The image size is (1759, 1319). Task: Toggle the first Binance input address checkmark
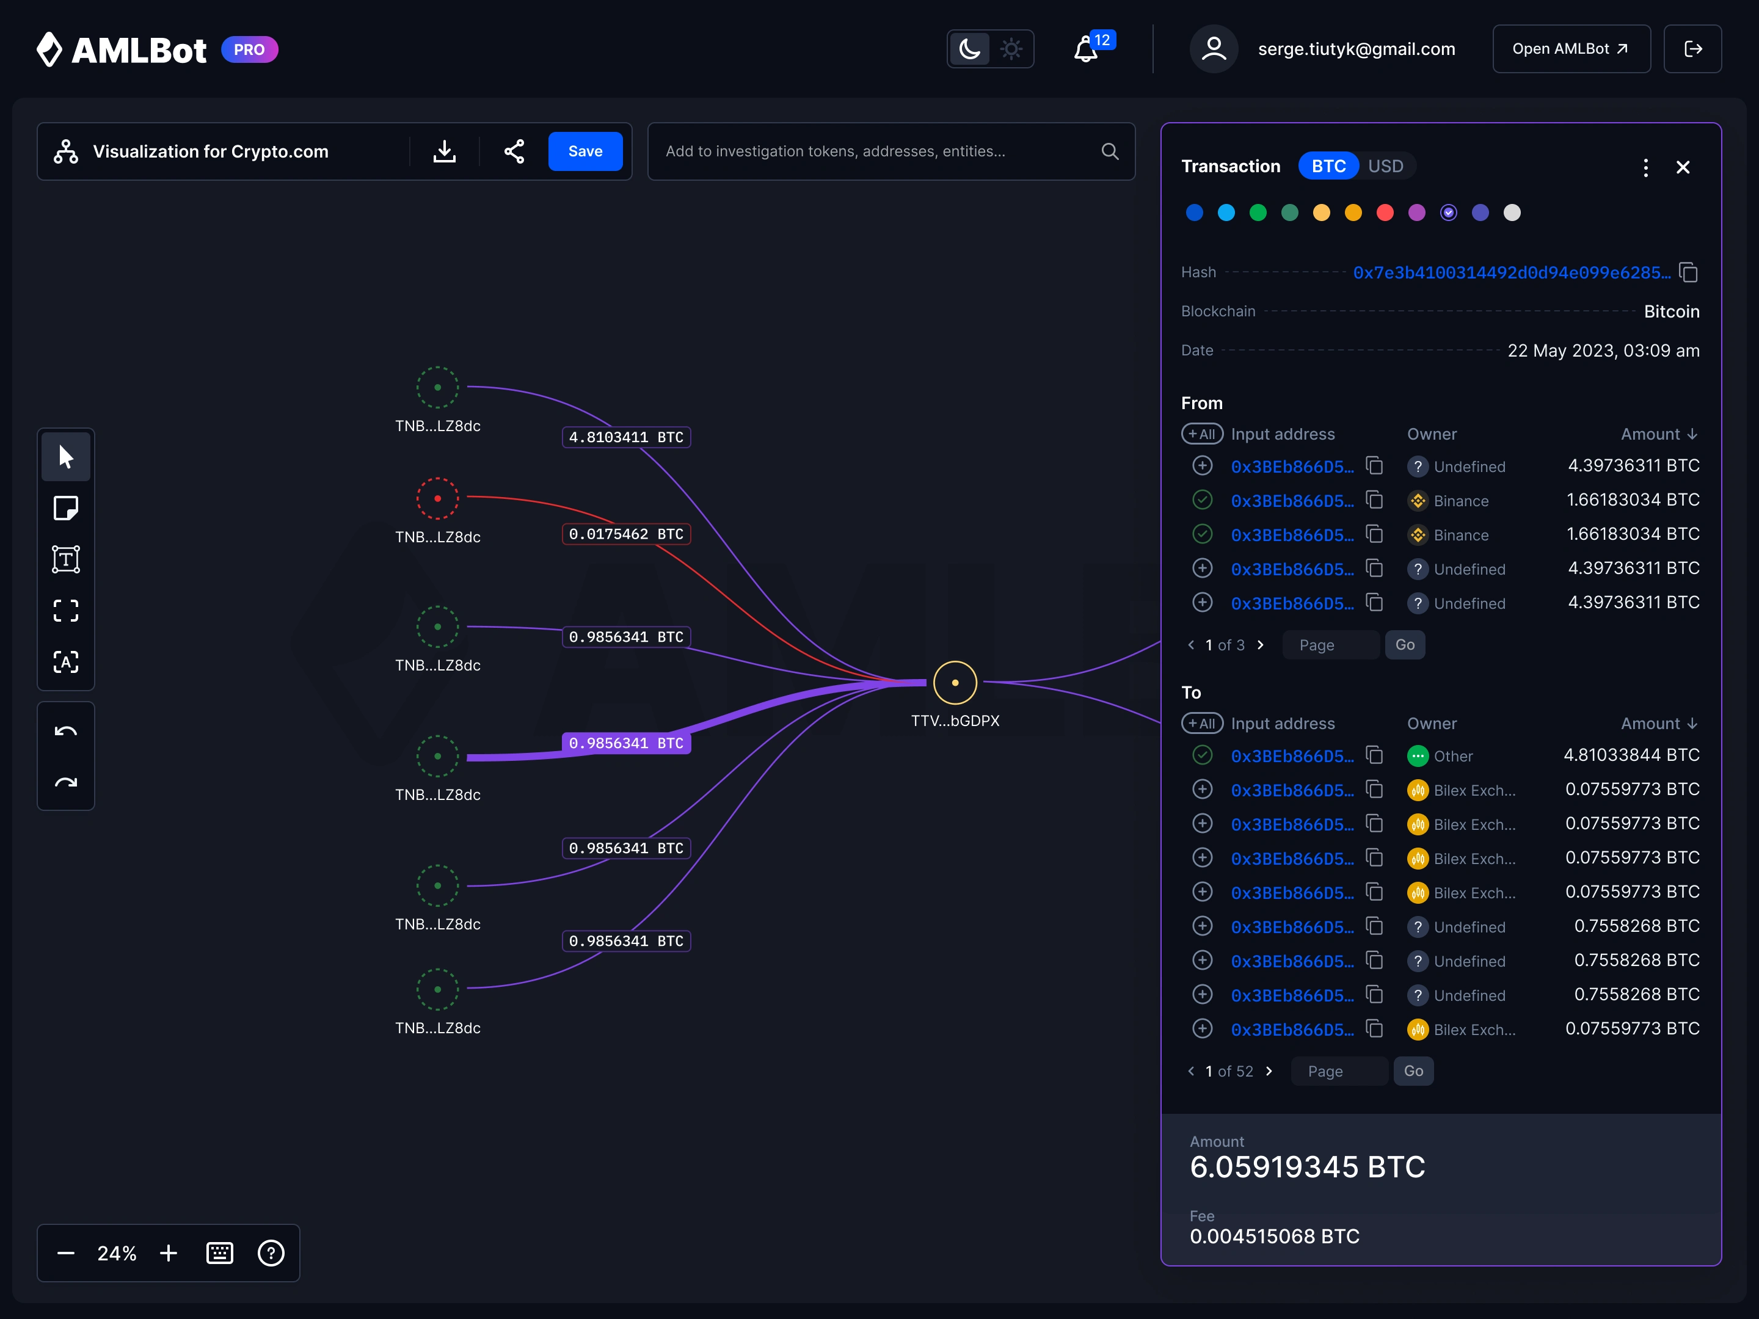[x=1203, y=500]
